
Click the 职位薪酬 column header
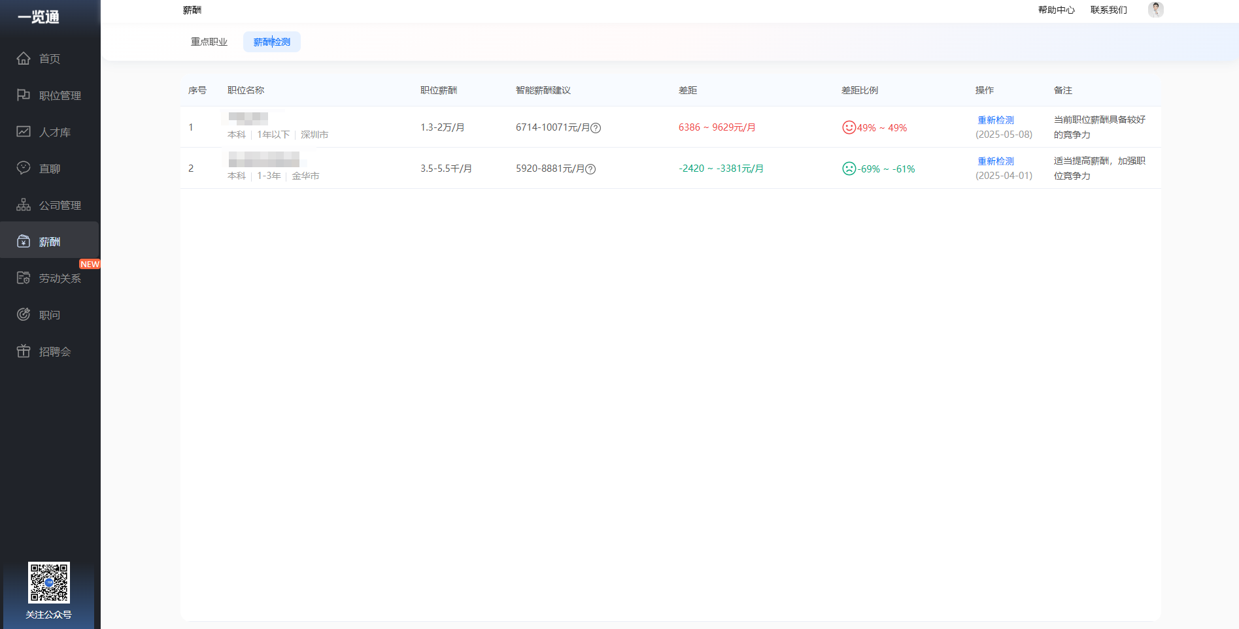[439, 90]
